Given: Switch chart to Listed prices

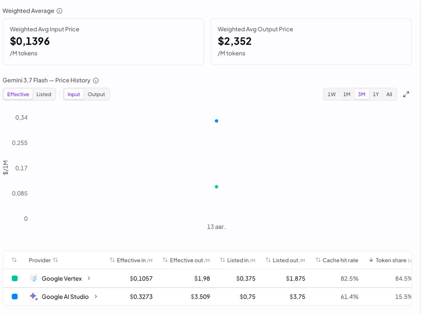Looking at the screenshot, I should pos(44,94).
